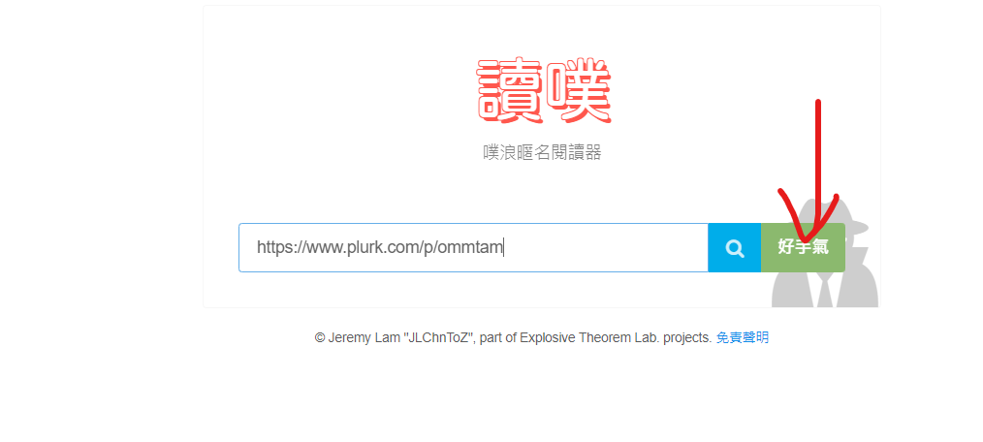
Task: Focus the Plurk URL input field
Action: click(x=473, y=247)
